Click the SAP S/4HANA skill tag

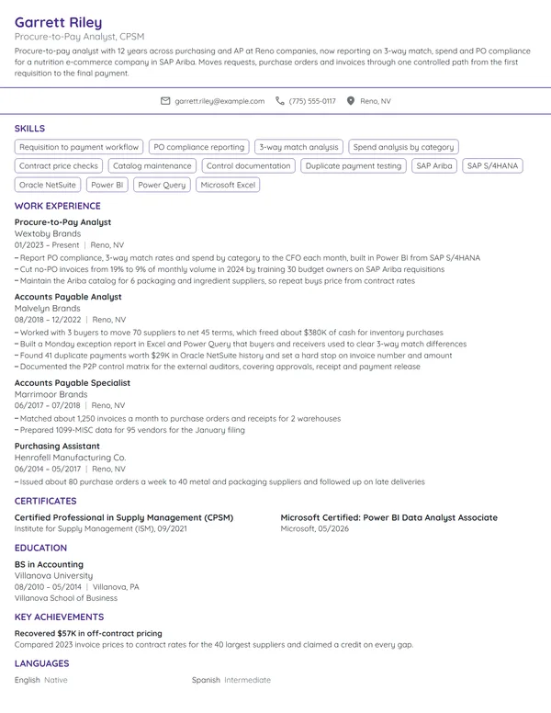[492, 166]
